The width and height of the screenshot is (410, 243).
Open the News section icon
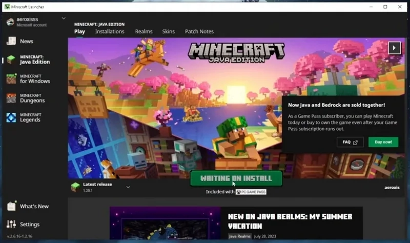pos(11,41)
